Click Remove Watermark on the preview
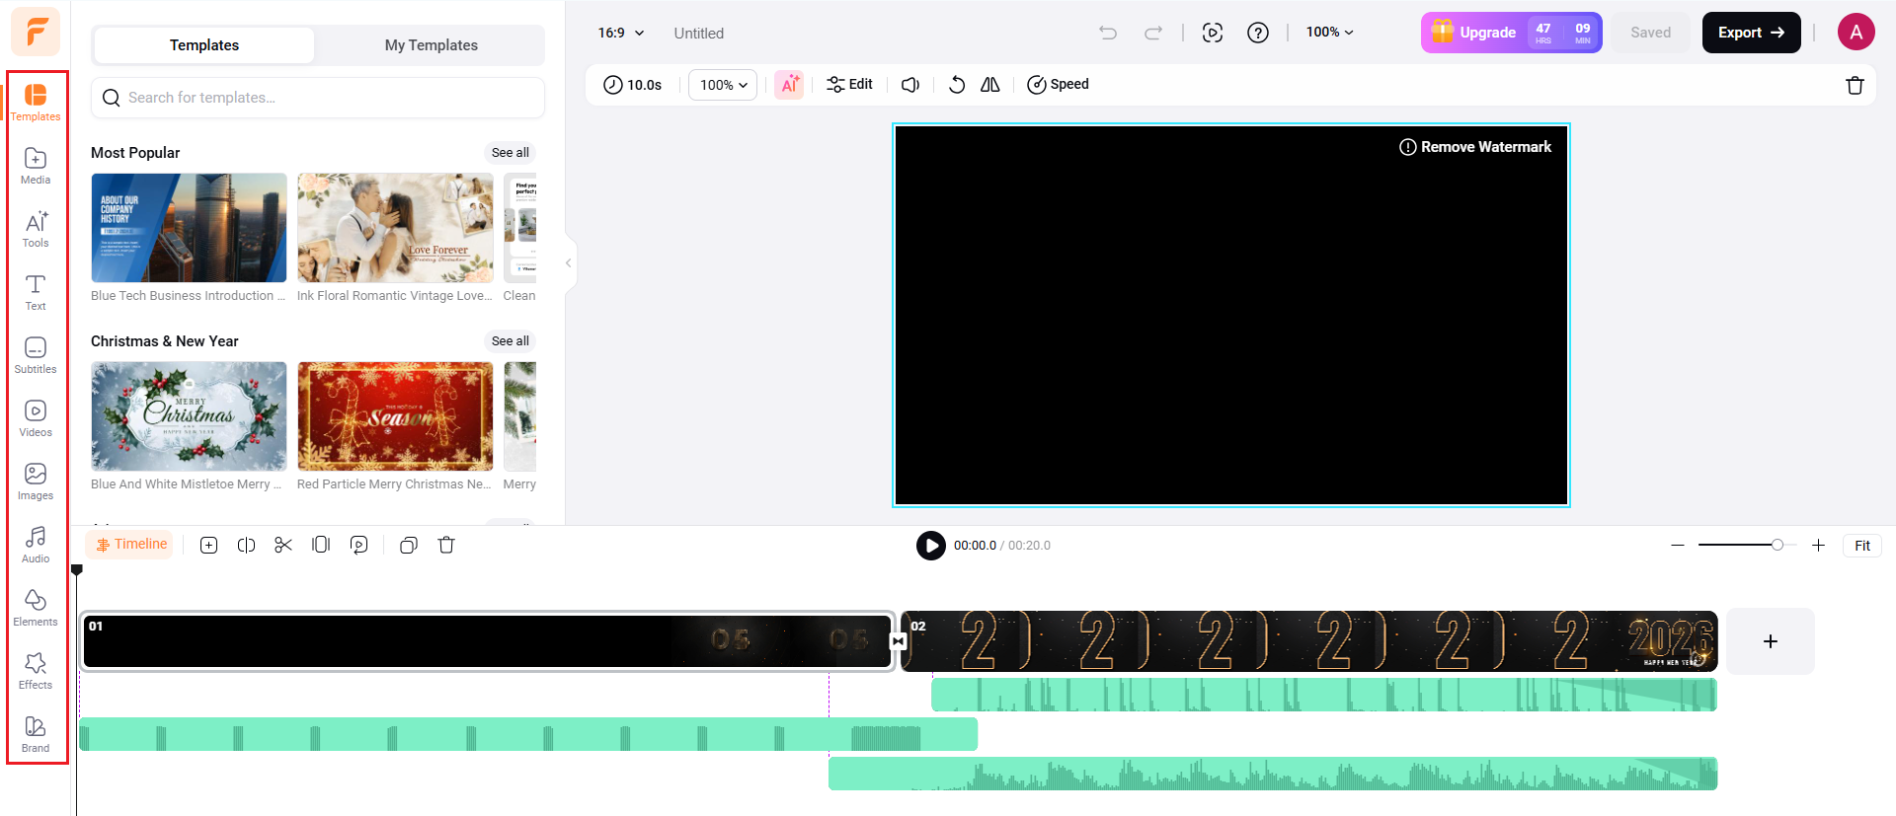Screen dimensions: 1896x816 click(1475, 147)
